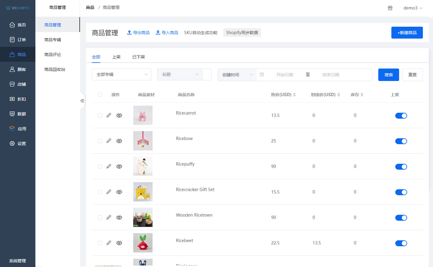Open the store icon beside demo3
Image resolution: width=433 pixels, height=267 pixels.
click(390, 8)
